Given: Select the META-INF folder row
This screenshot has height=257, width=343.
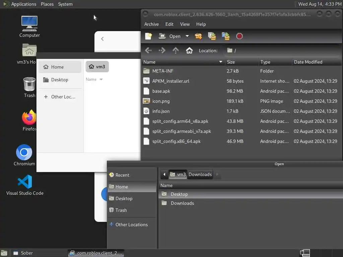Looking at the screenshot, I should [242, 71].
